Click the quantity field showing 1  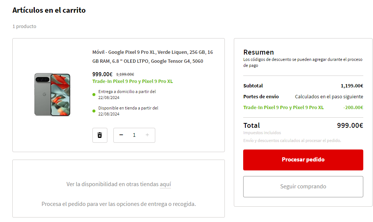click(134, 135)
